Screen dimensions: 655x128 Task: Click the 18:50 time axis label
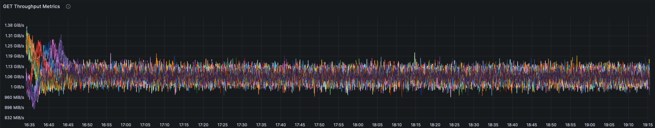coord(551,125)
